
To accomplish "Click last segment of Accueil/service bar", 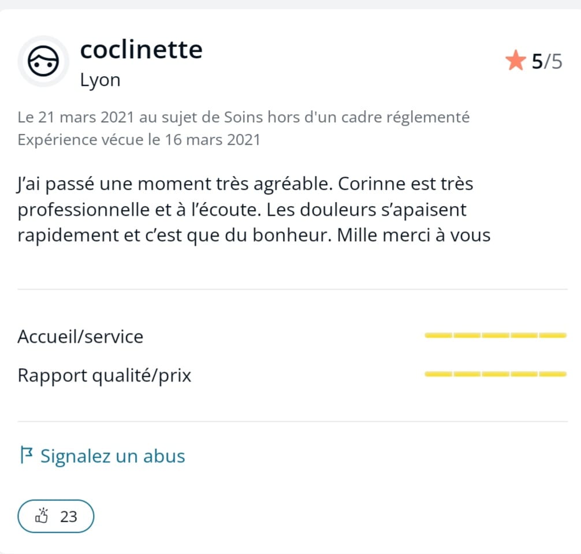I will (553, 335).
